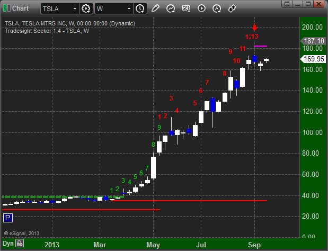Click the 'Tradesight Seeker 1.4 - TSLA, W' label
The width and height of the screenshot is (328, 251).
47,31
